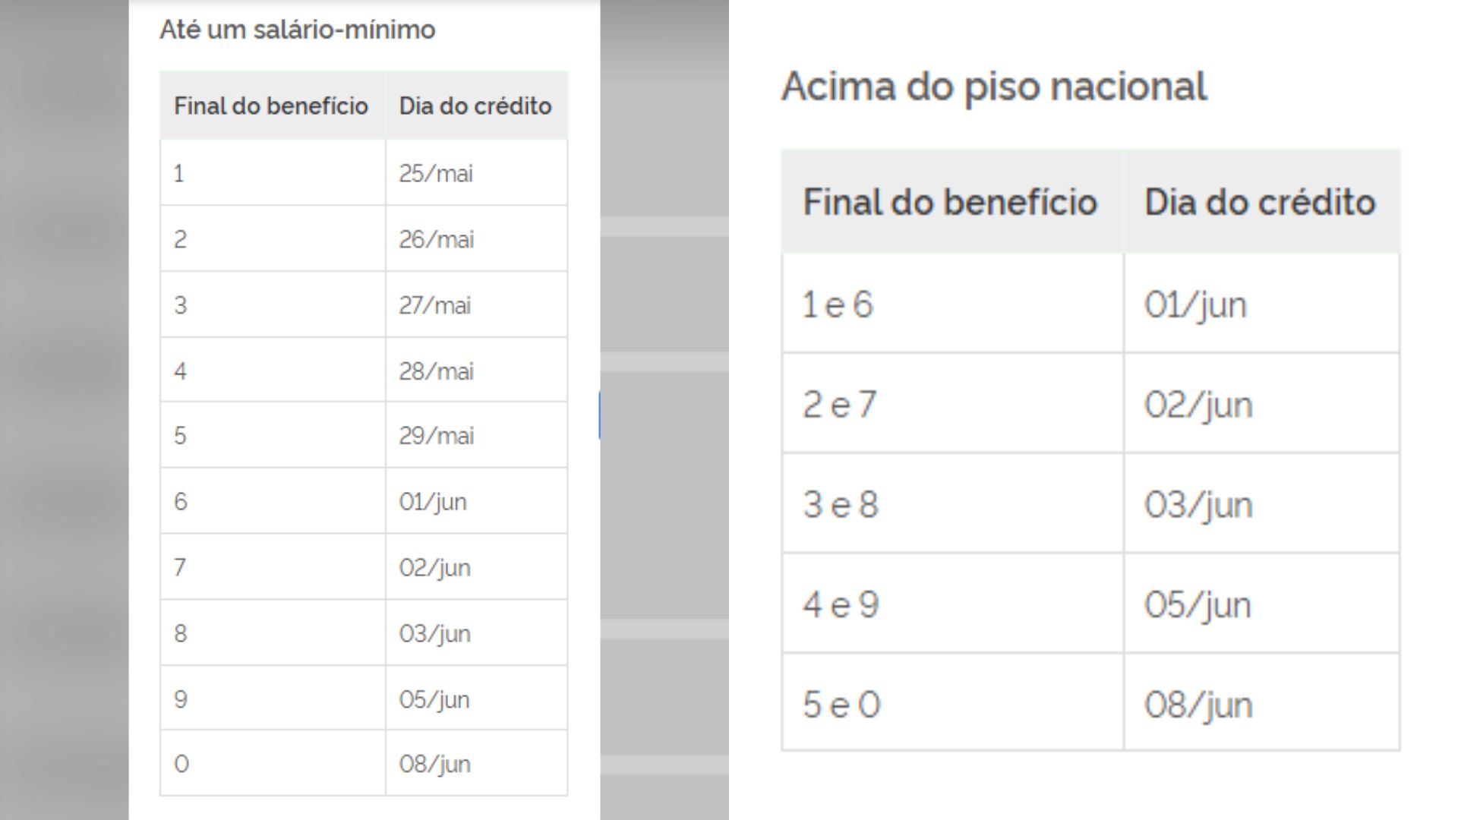Click 05/jun in the left table
Viewport: 1458px width, 820px height.
(434, 700)
